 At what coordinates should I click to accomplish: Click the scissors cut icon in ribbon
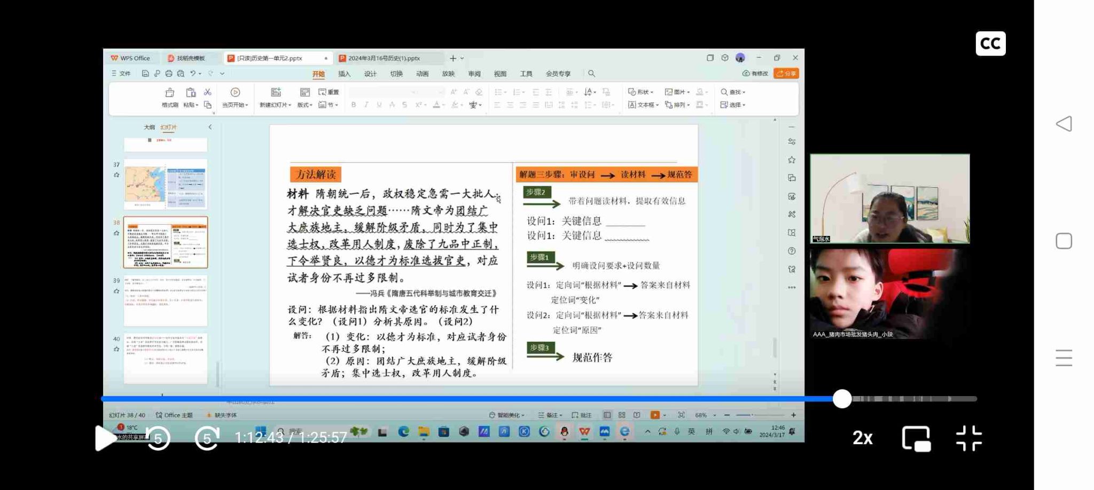tap(208, 92)
